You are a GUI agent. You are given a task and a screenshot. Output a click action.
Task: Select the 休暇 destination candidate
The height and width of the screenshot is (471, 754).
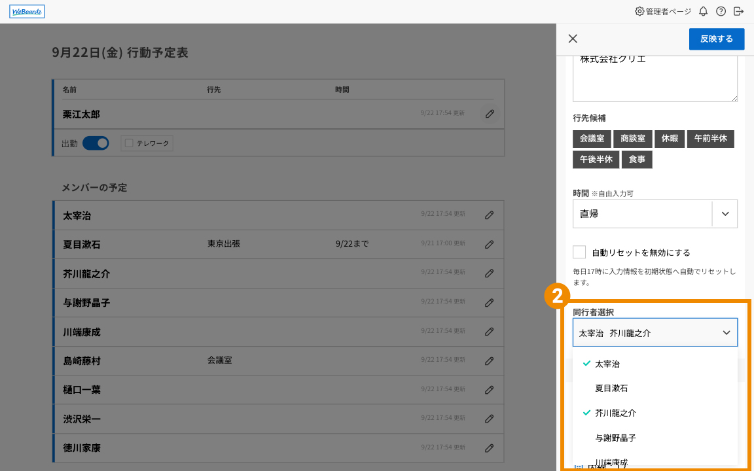(x=670, y=139)
